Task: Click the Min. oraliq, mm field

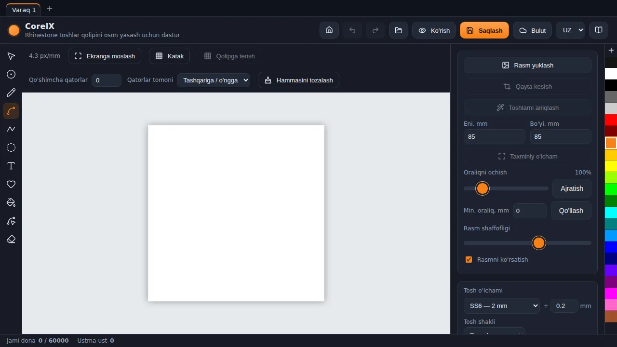Action: [x=529, y=211]
